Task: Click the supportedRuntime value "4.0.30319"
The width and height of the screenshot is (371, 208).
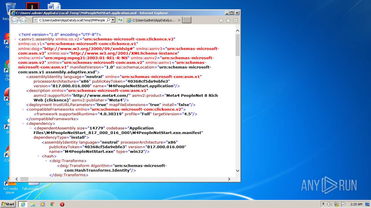Action: click(111, 114)
